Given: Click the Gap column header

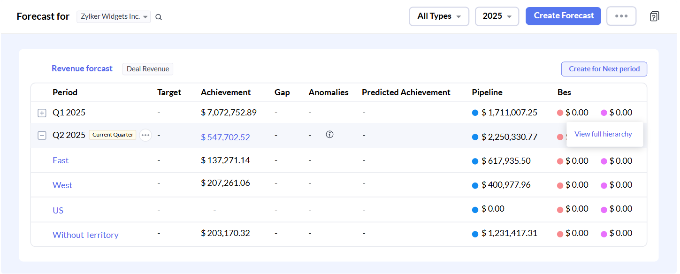Looking at the screenshot, I should [x=282, y=92].
